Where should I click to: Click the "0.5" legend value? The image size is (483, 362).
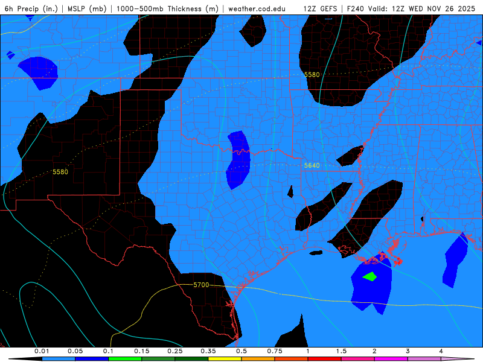coord(241,351)
